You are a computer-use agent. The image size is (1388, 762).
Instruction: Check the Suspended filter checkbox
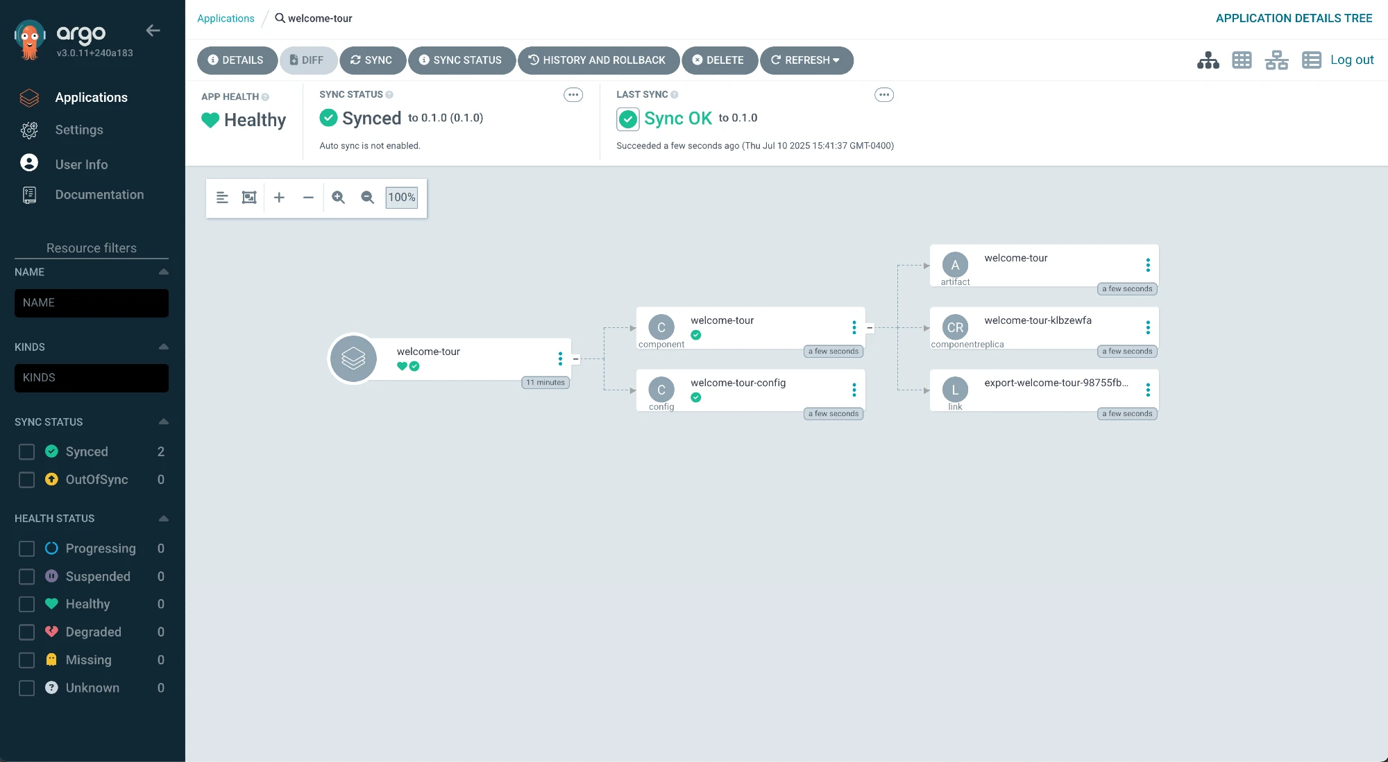pos(26,577)
